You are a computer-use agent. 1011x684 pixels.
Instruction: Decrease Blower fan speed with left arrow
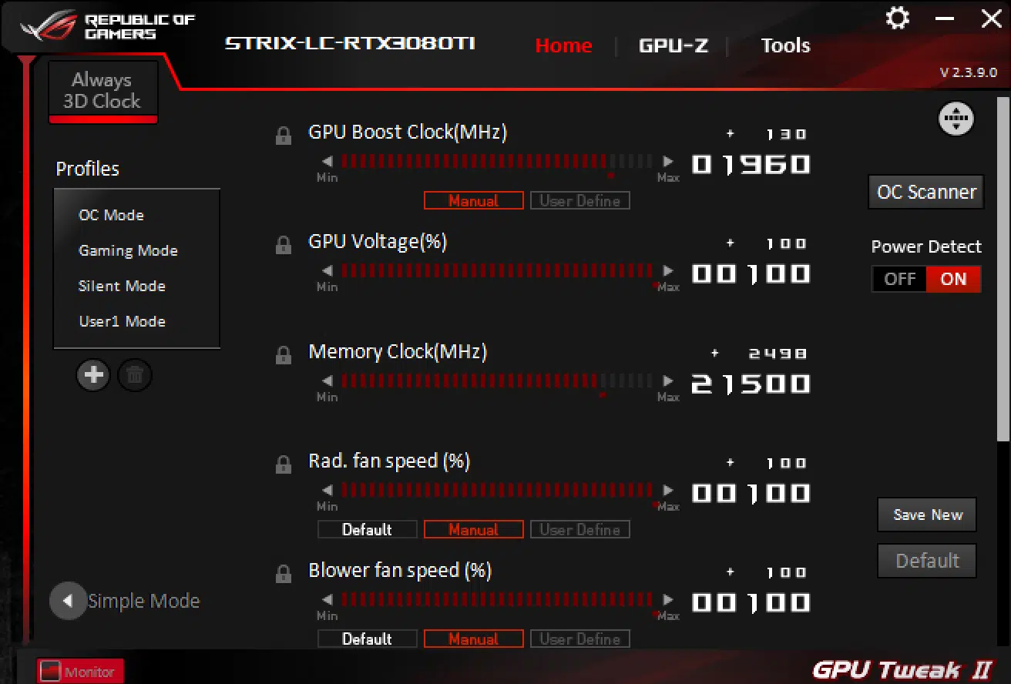pos(327,600)
